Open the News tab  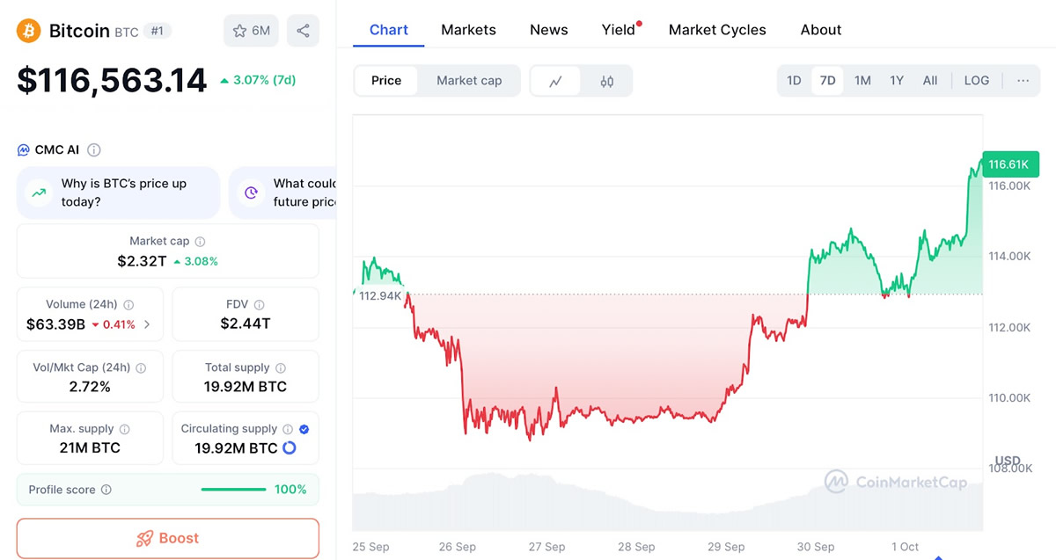(548, 29)
